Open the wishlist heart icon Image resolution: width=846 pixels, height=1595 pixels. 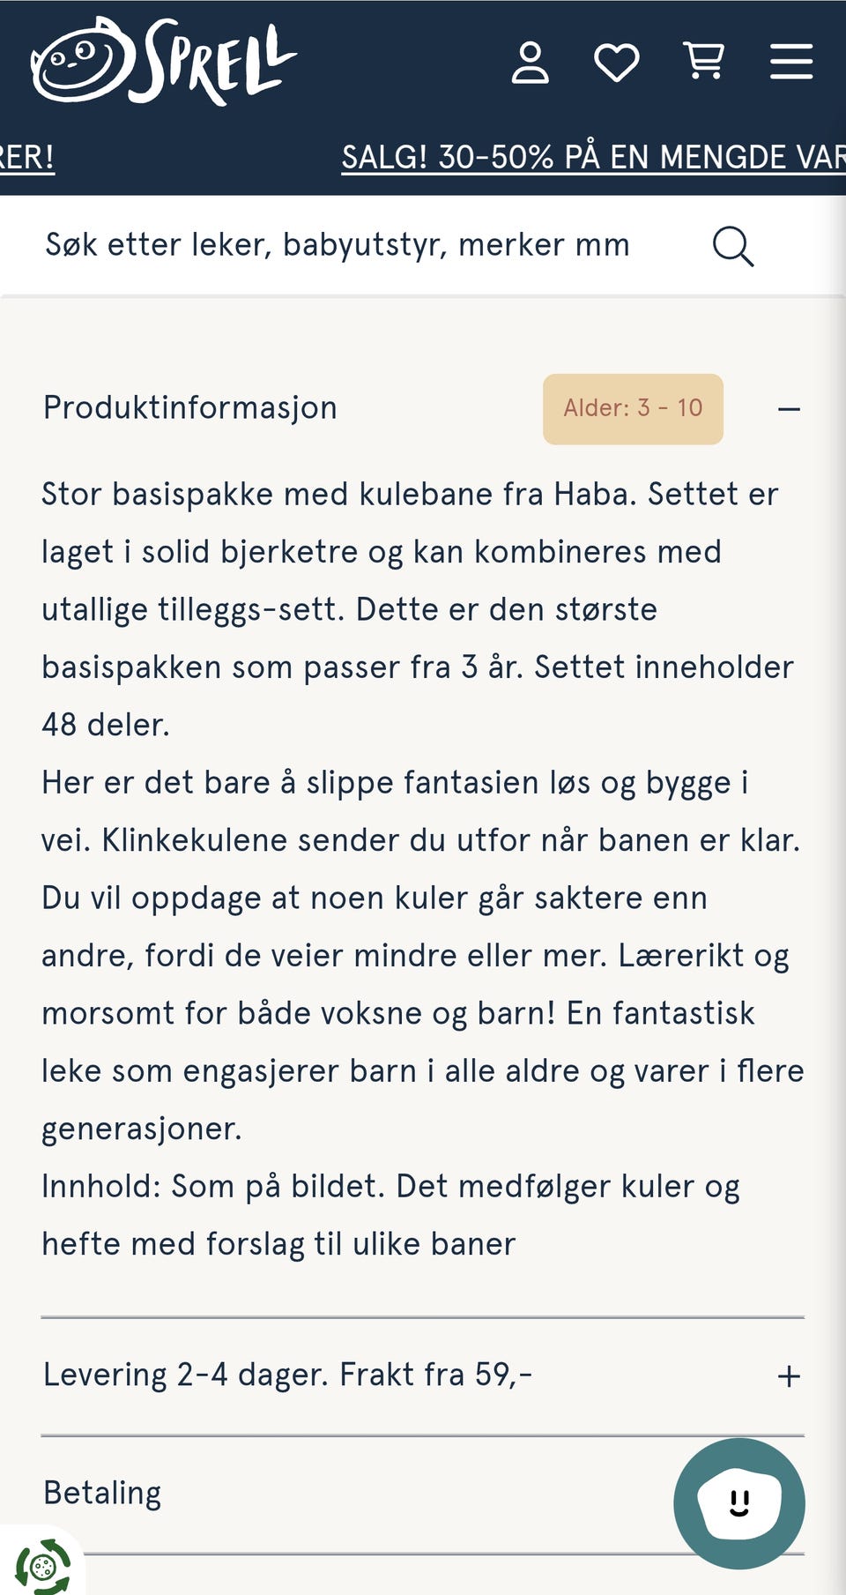[x=617, y=61]
